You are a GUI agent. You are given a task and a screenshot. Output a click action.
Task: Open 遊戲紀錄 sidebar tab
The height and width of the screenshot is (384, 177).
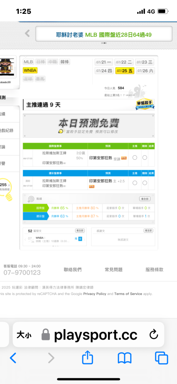(x=7, y=131)
